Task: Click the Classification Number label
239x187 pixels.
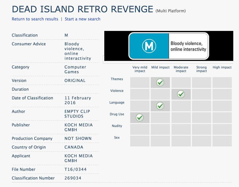Action: pyautogui.click(x=33, y=178)
